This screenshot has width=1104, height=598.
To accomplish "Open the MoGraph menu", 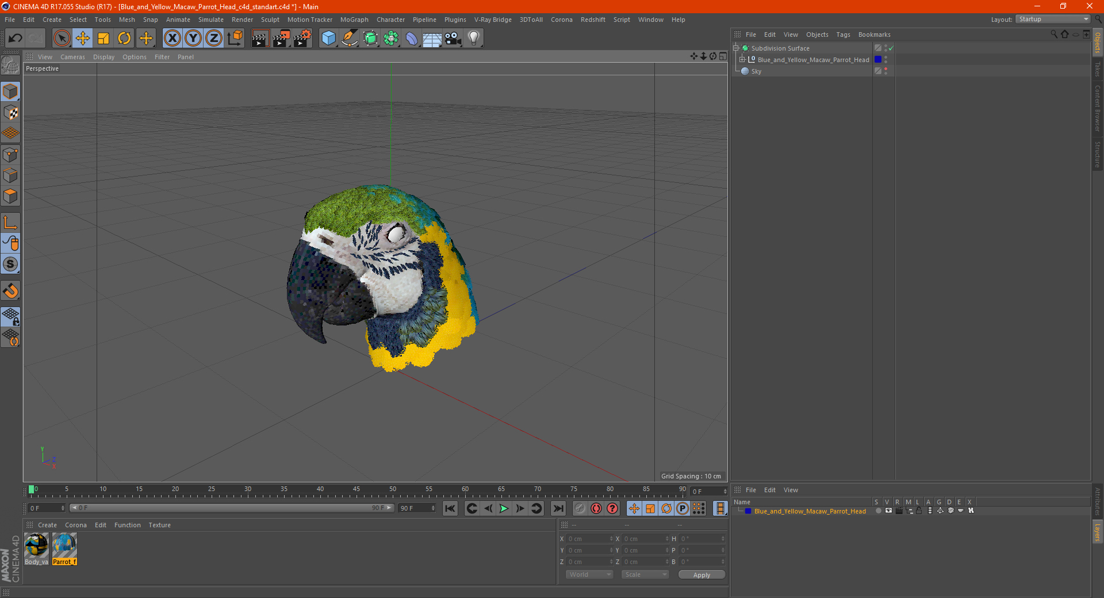I will [354, 20].
